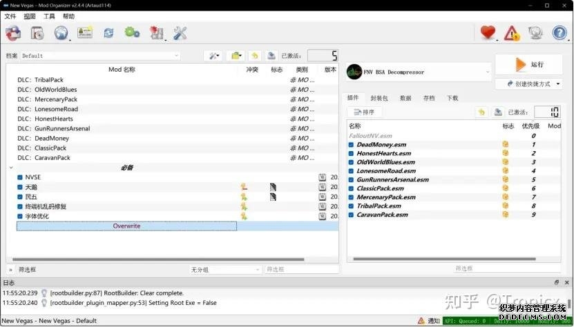Disable the DeadMoney.esm plugin checkbox
The image size is (574, 327).
click(352, 145)
